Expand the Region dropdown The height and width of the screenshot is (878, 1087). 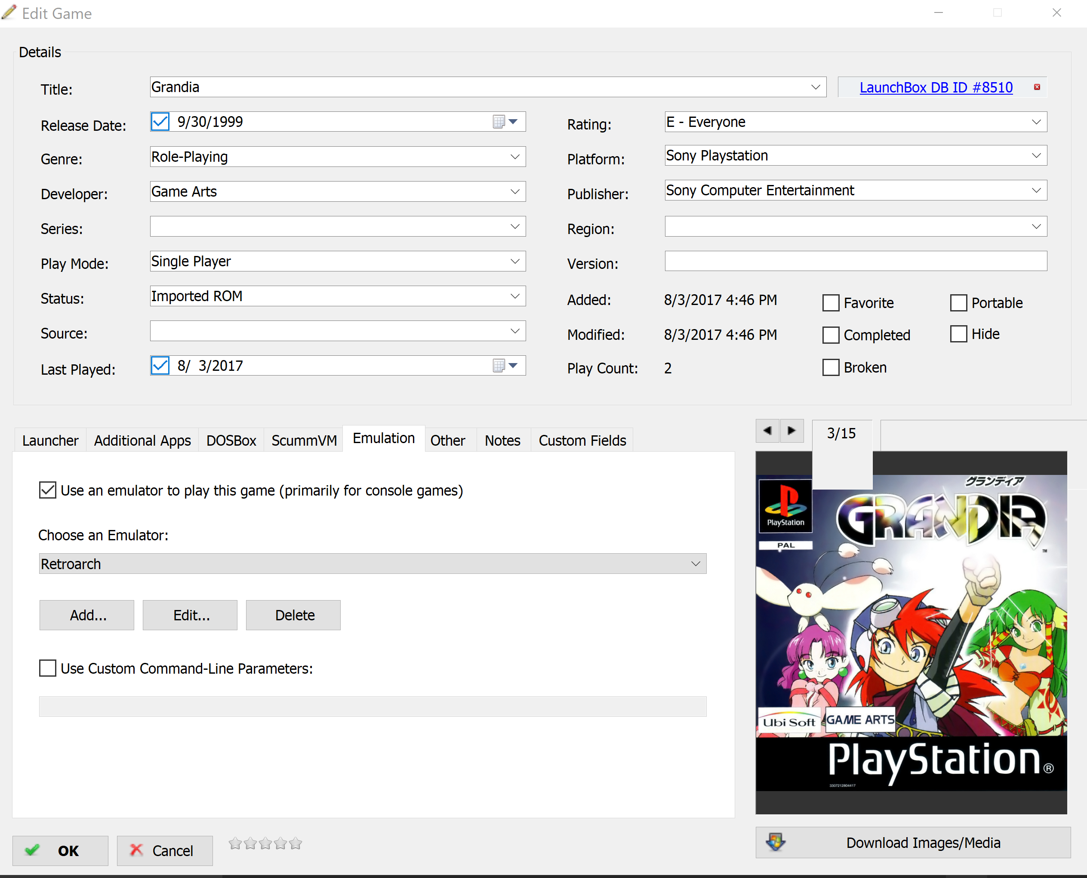tap(1036, 227)
